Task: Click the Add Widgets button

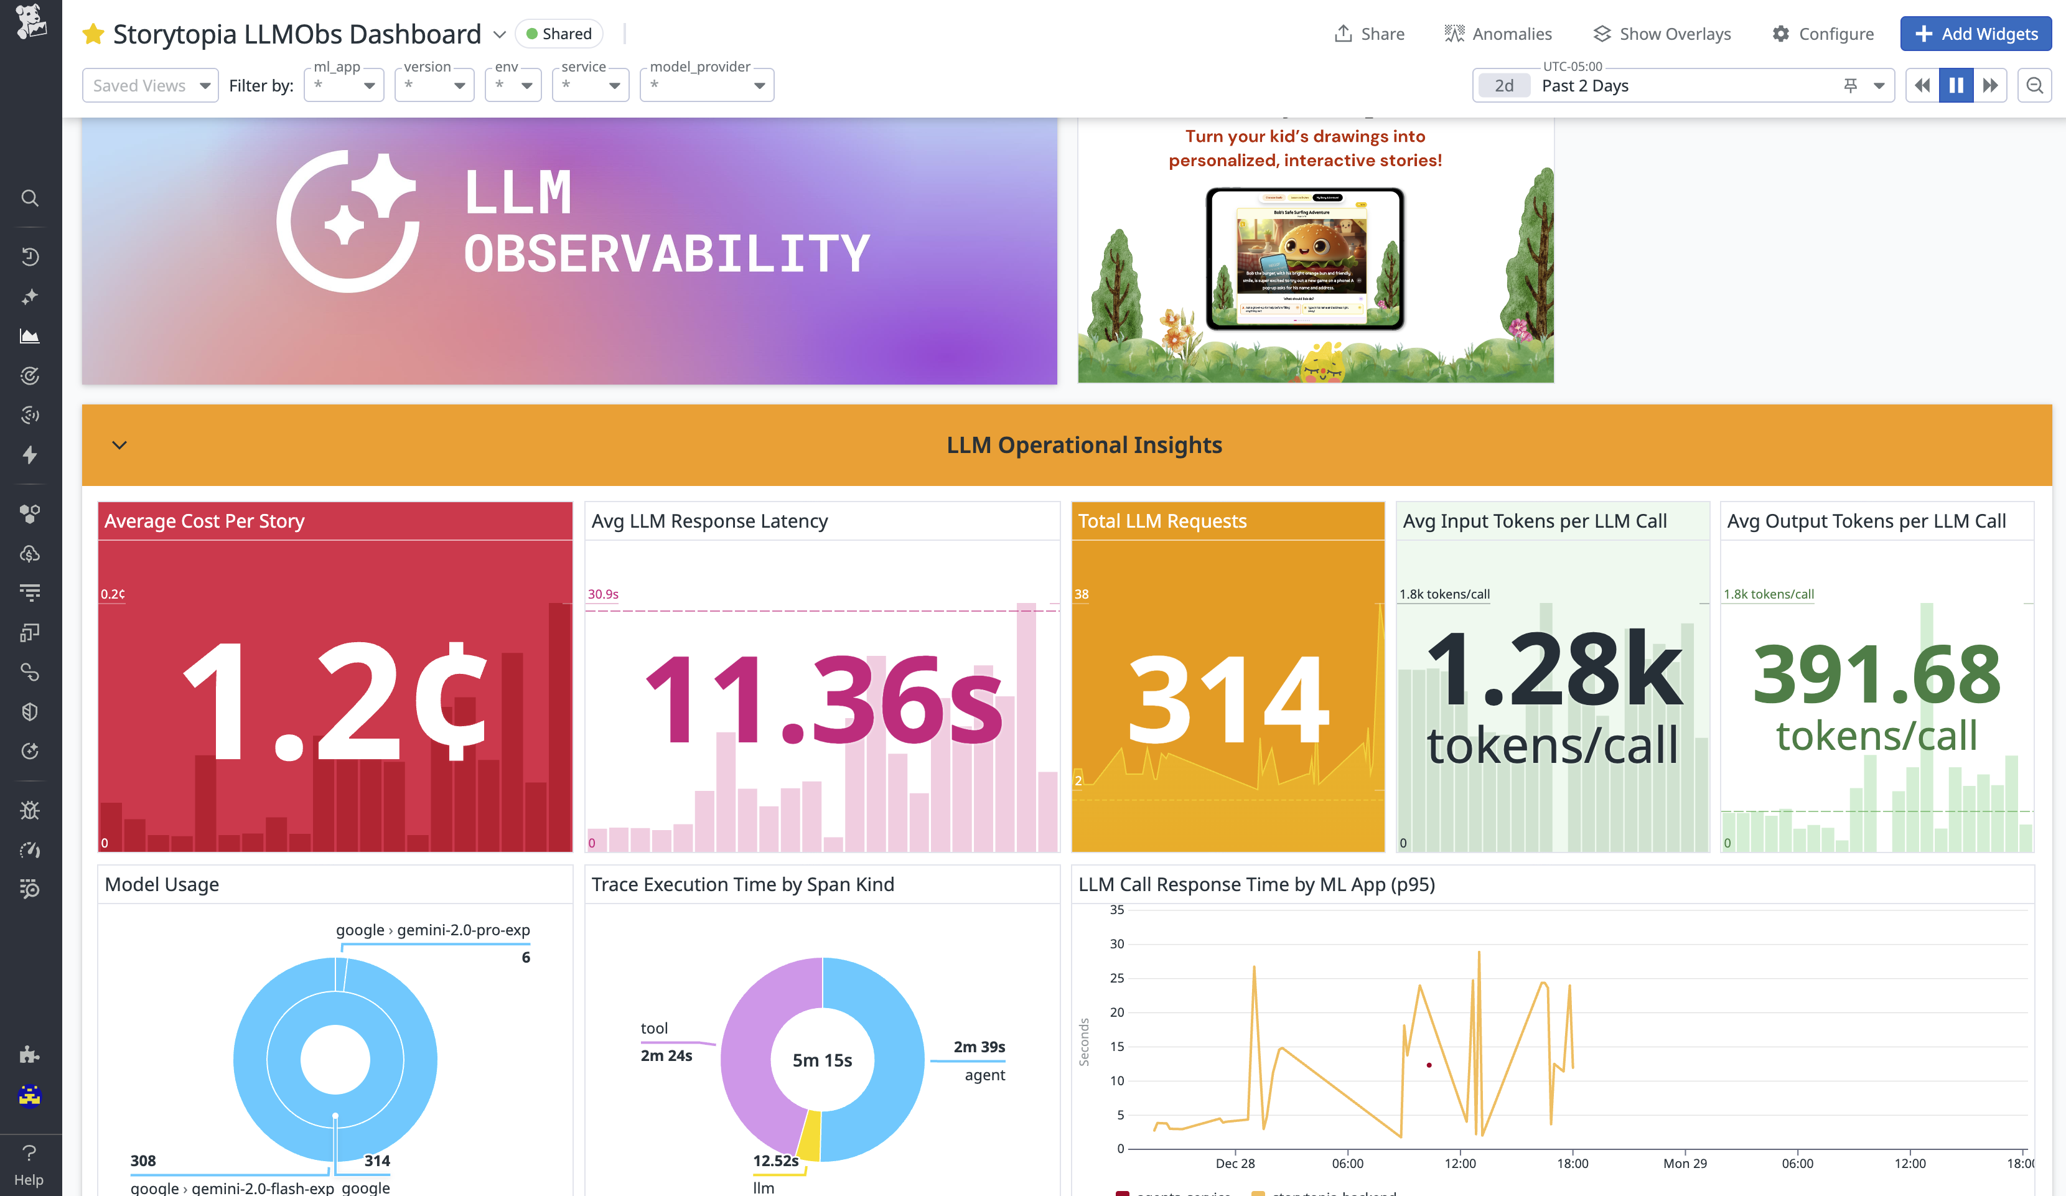Action: pyautogui.click(x=1976, y=34)
